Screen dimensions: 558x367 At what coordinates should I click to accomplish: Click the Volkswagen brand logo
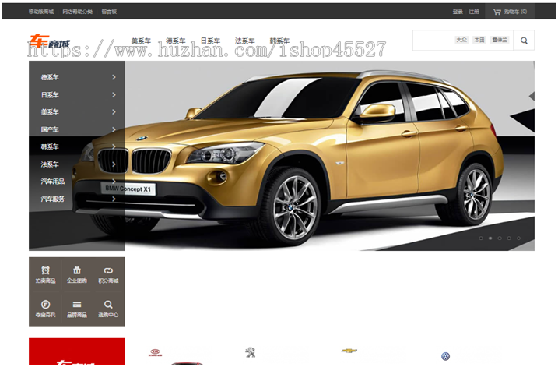pos(446,356)
